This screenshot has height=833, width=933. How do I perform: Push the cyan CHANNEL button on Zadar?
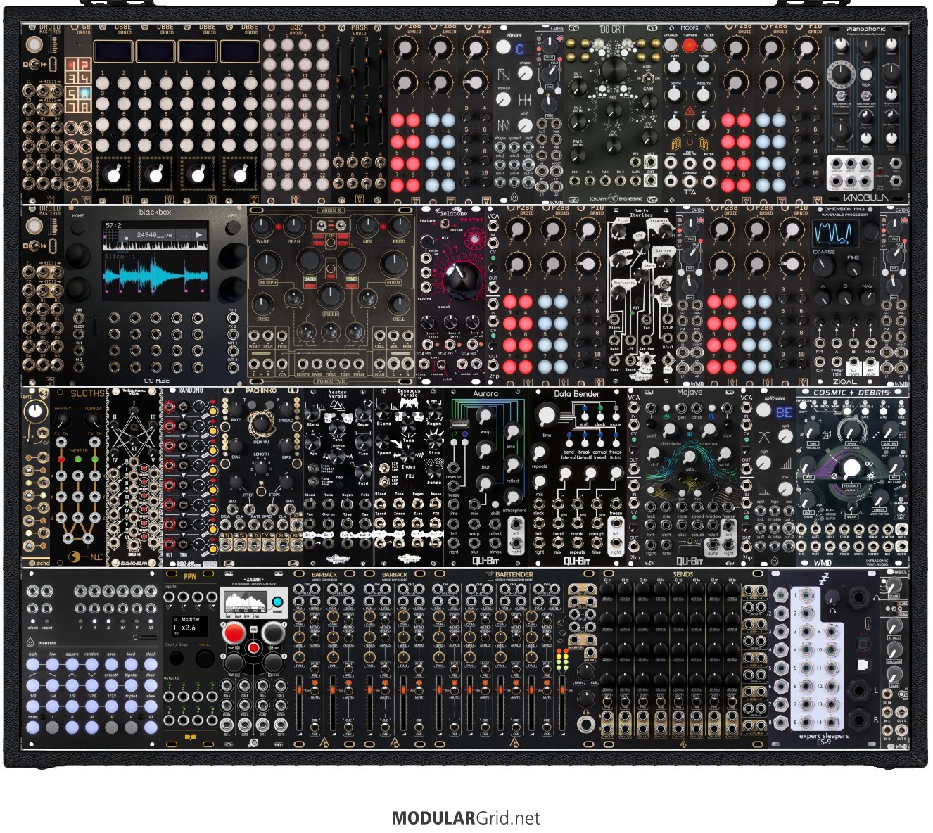pyautogui.click(x=277, y=602)
